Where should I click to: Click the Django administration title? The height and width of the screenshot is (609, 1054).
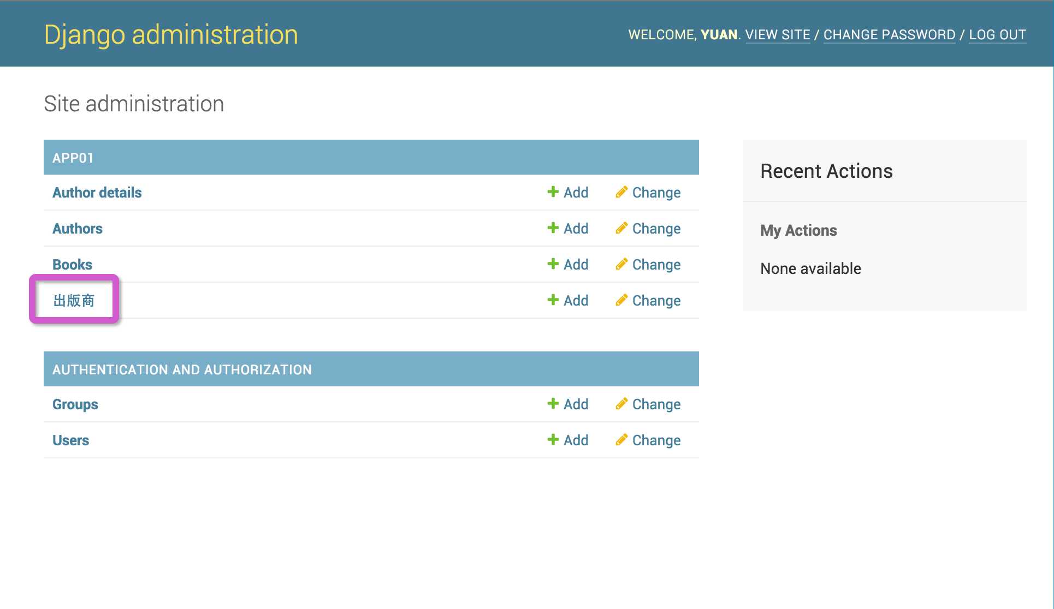pos(171,35)
